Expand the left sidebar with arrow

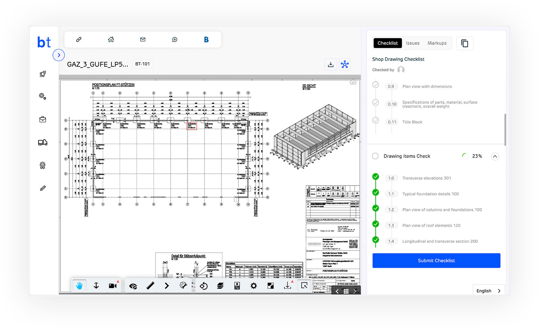(59, 55)
